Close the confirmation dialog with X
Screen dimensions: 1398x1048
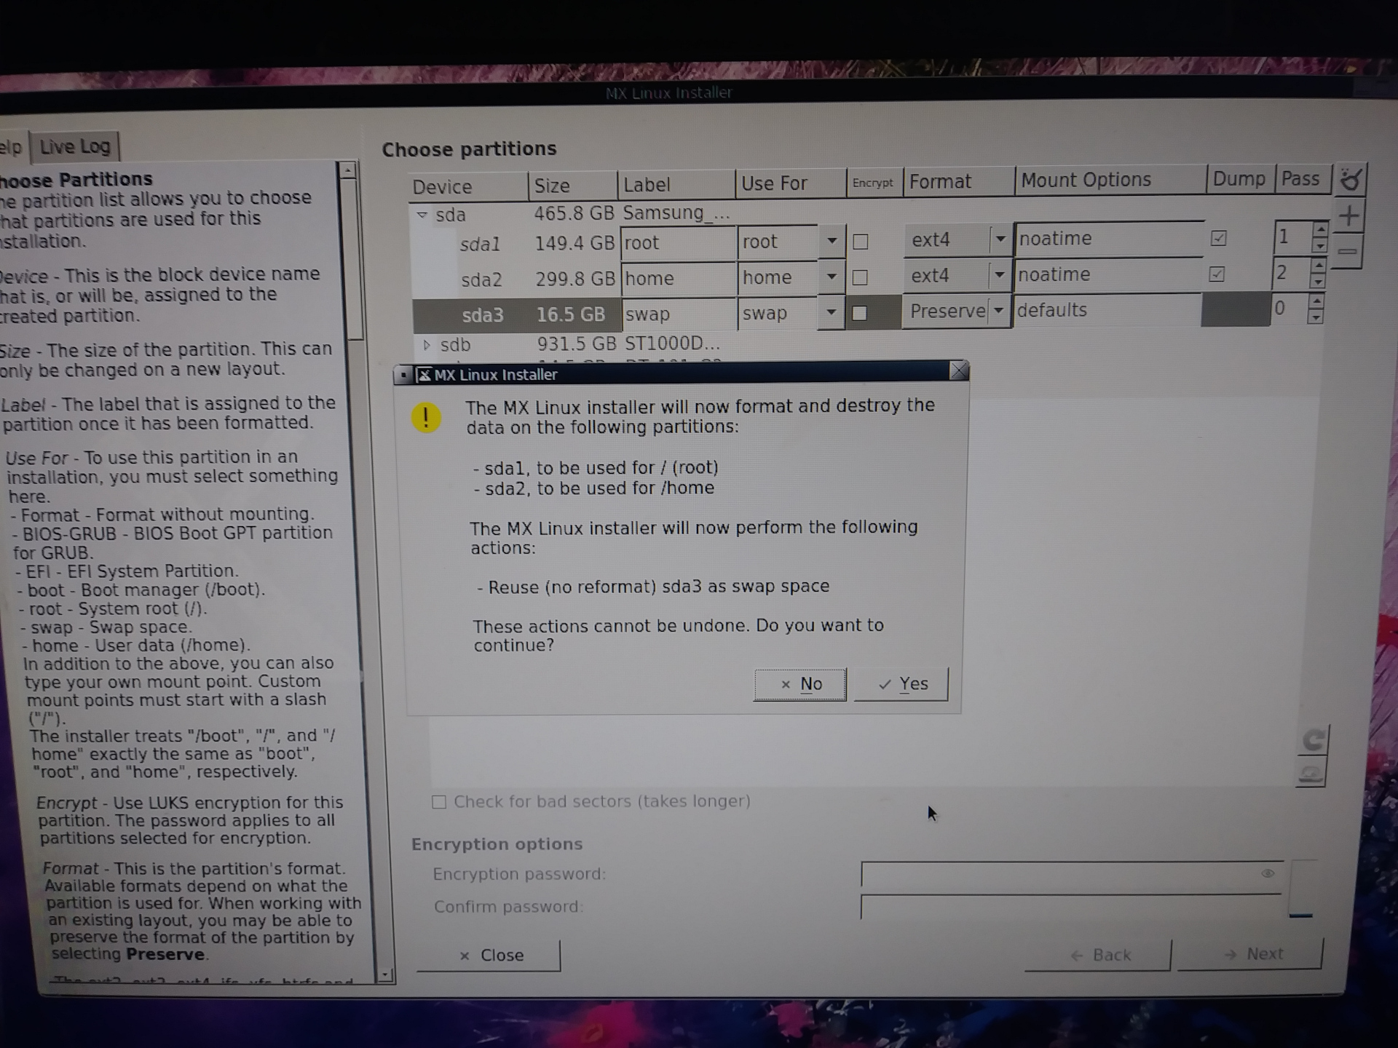point(959,371)
